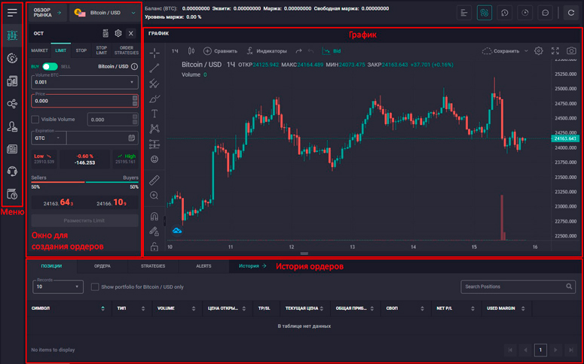Image resolution: width=584 pixels, height=364 pixels.
Task: Switch to the STOP LIMIT tab
Action: pyautogui.click(x=101, y=50)
